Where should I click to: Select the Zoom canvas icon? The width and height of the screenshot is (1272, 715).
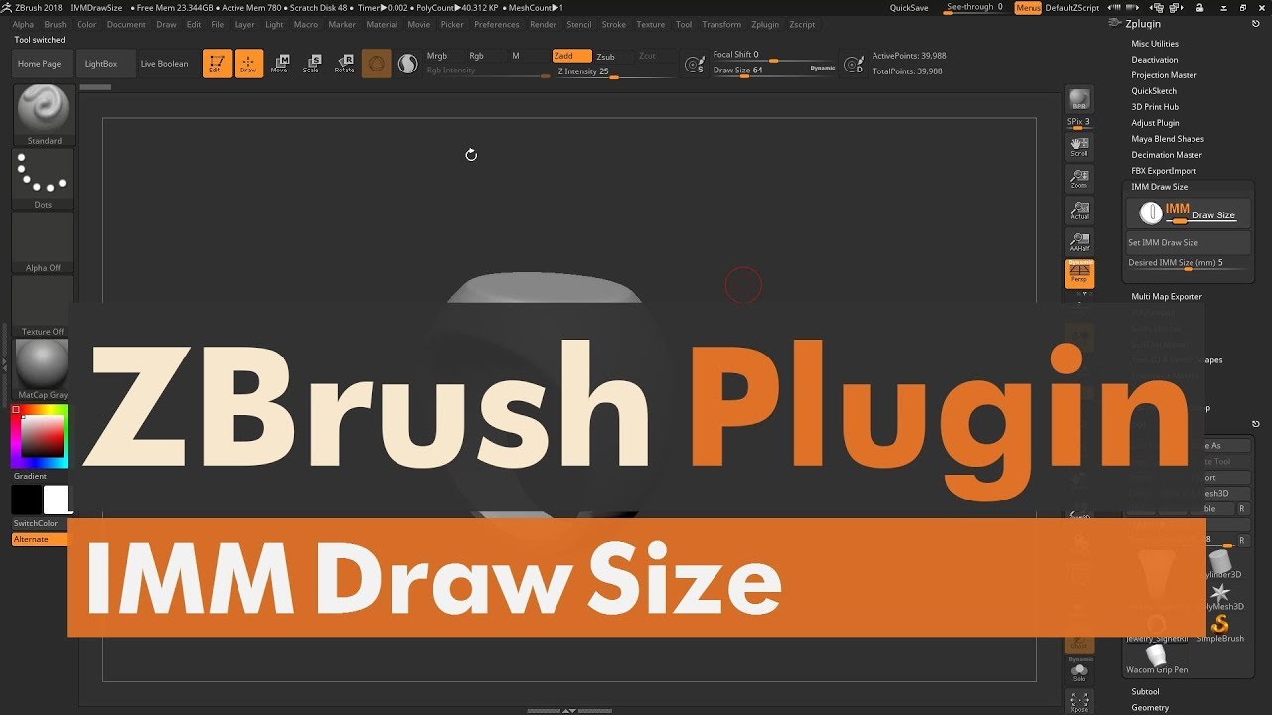coord(1079,179)
